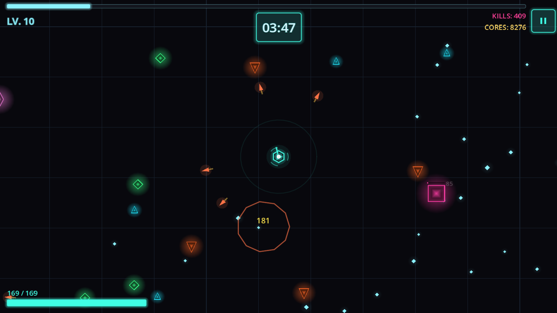
Task: Target the green diamond enemy nearest the LV. 10 label
Action: point(160,58)
